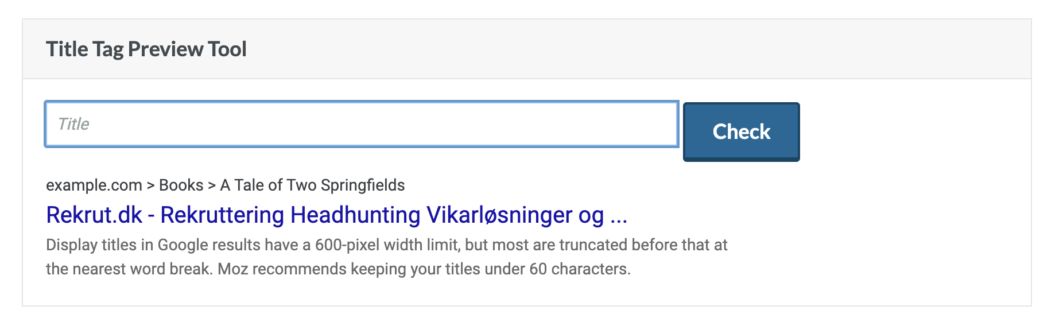Image resolution: width=1040 pixels, height=310 pixels.
Task: Click the first '>' breadcrumb separator
Action: (151, 185)
